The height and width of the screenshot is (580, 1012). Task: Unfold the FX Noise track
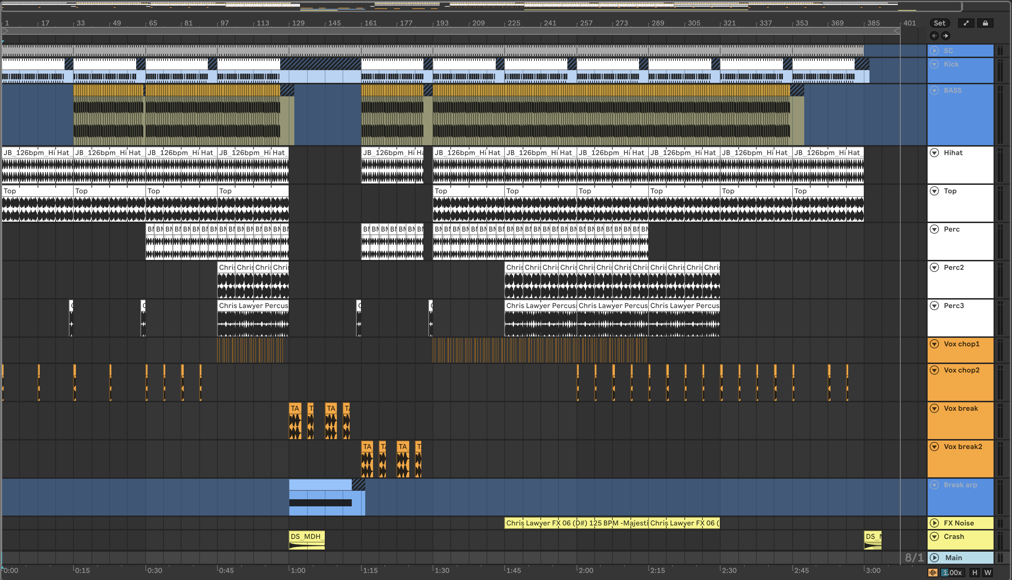934,523
